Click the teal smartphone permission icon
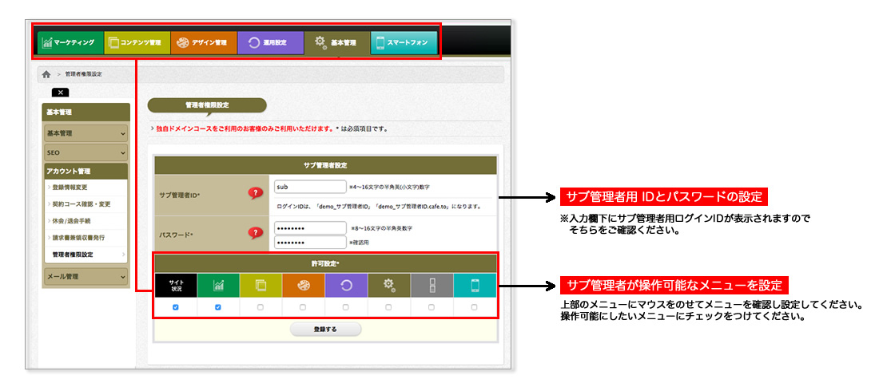 click(x=475, y=285)
